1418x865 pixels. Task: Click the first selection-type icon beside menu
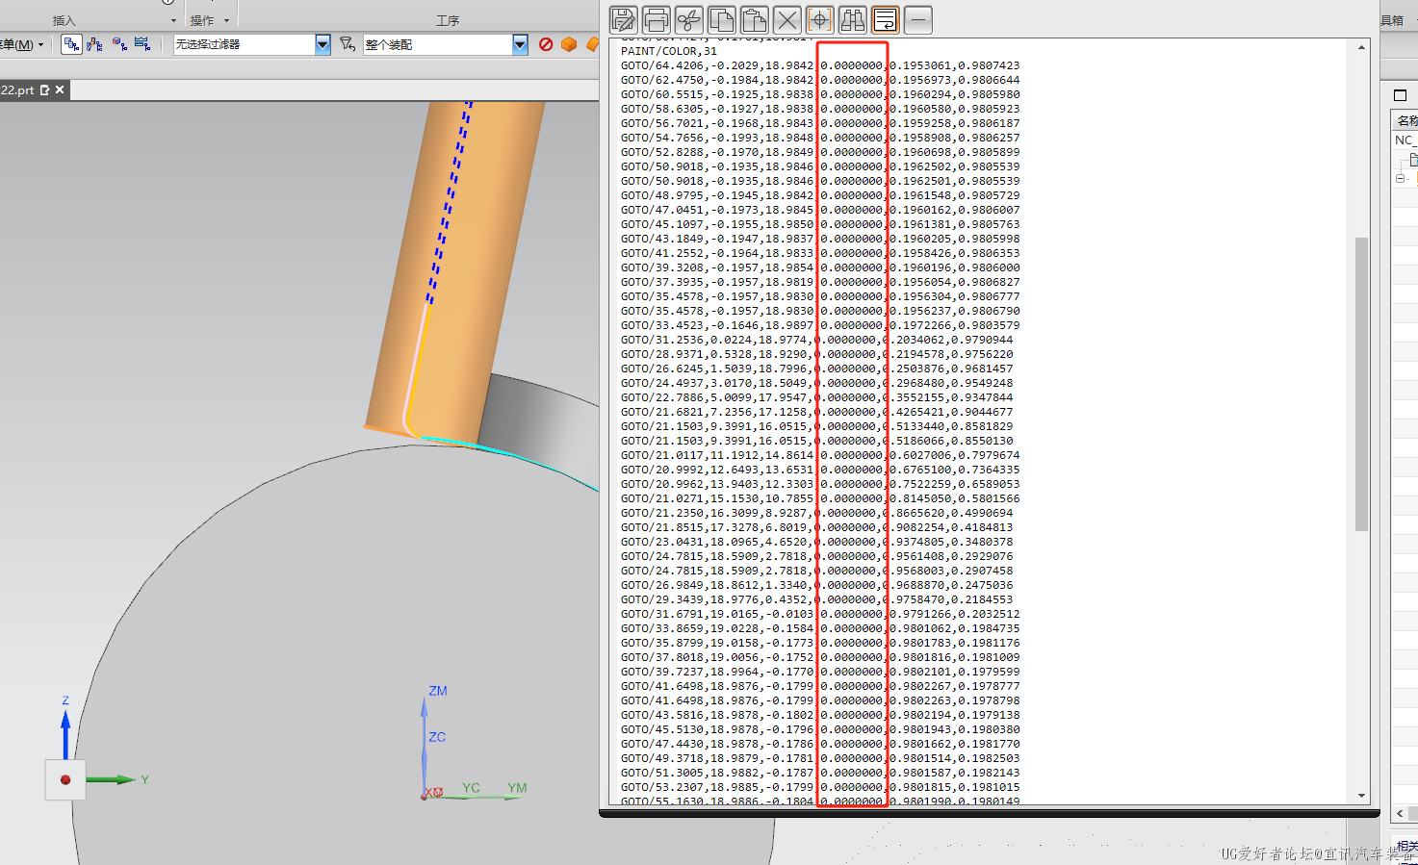coord(71,44)
